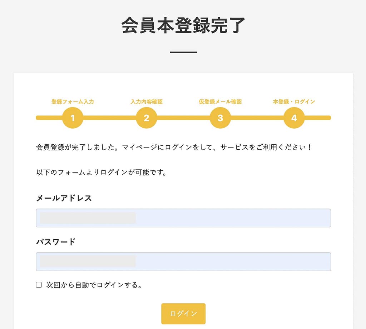The image size is (366, 329).
Task: Click the yellow login button at the bottom
Action: [x=183, y=313]
